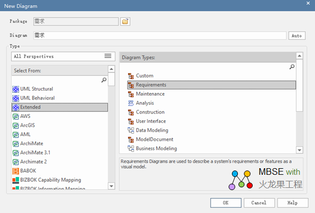Click the ModelDocument diagram icon
The height and width of the screenshot is (213, 315).
(131, 139)
